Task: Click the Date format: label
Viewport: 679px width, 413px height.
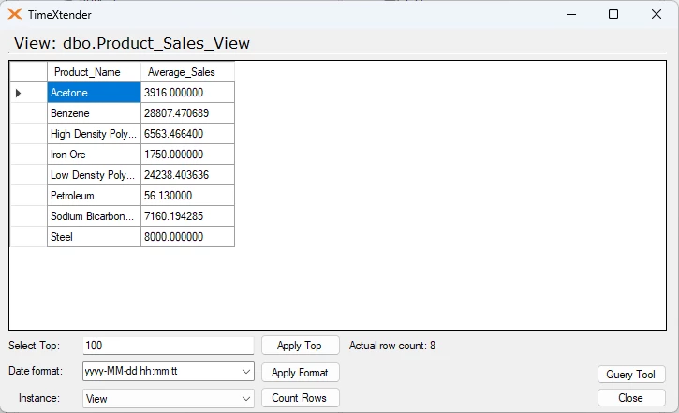Action: [36, 371]
